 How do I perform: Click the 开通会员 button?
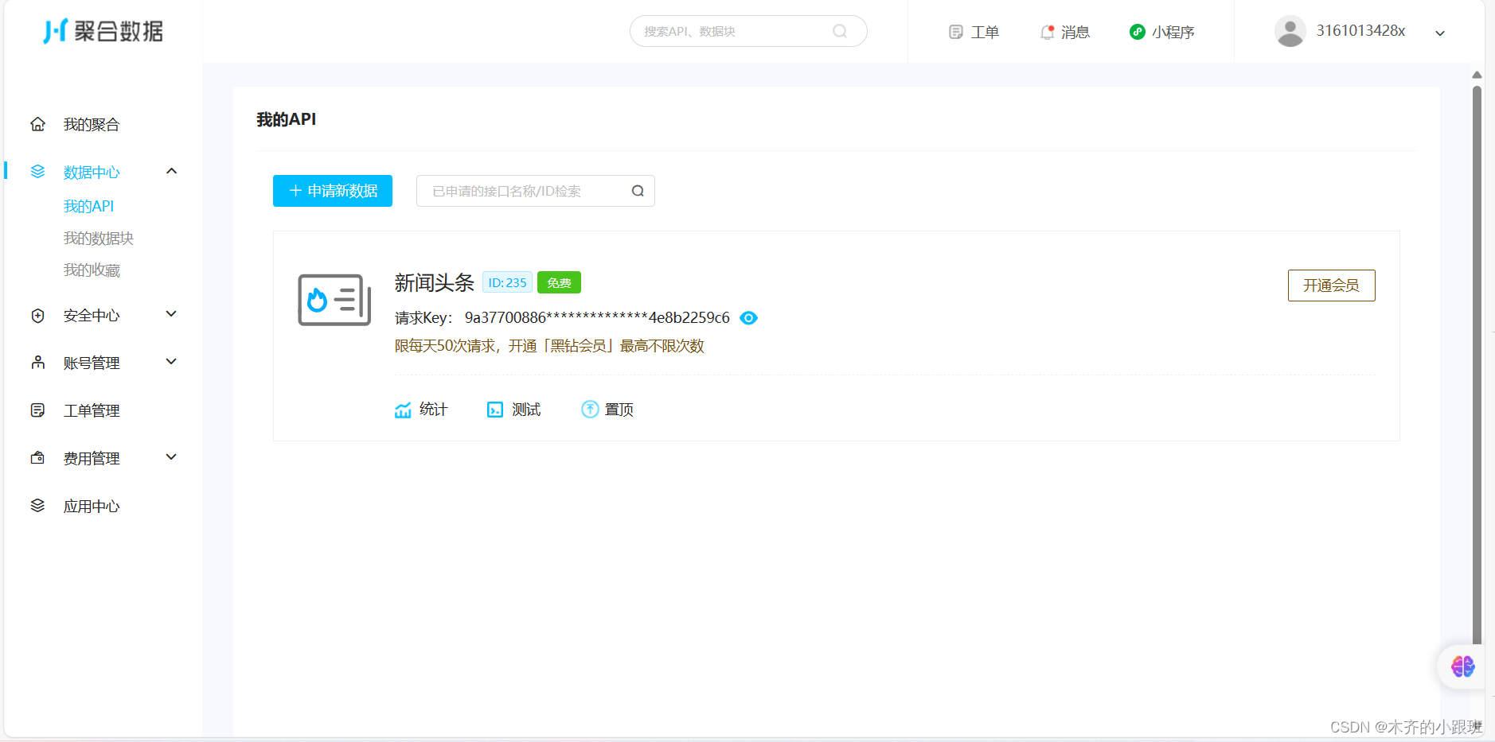pos(1330,286)
